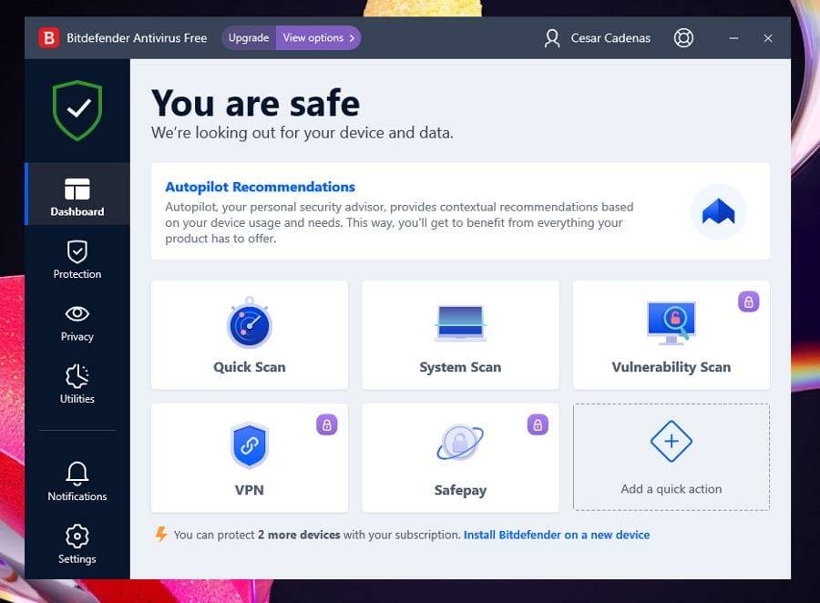Click 'We're looking out for your device' text
Image resolution: width=820 pixels, height=603 pixels.
(302, 133)
